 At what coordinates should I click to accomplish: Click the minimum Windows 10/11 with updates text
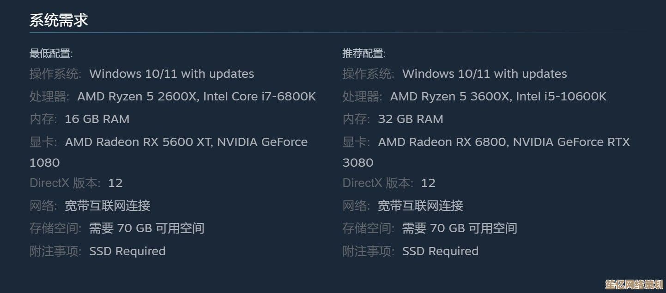coord(172,74)
